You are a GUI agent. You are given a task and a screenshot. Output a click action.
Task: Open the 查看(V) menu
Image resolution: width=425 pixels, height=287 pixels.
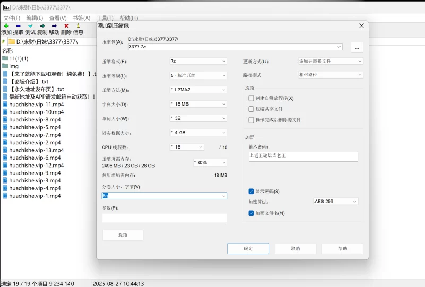pyautogui.click(x=58, y=18)
